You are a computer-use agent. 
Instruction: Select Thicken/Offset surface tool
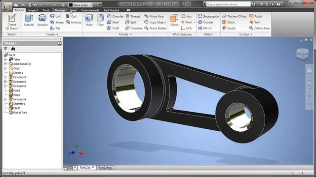click(234, 16)
